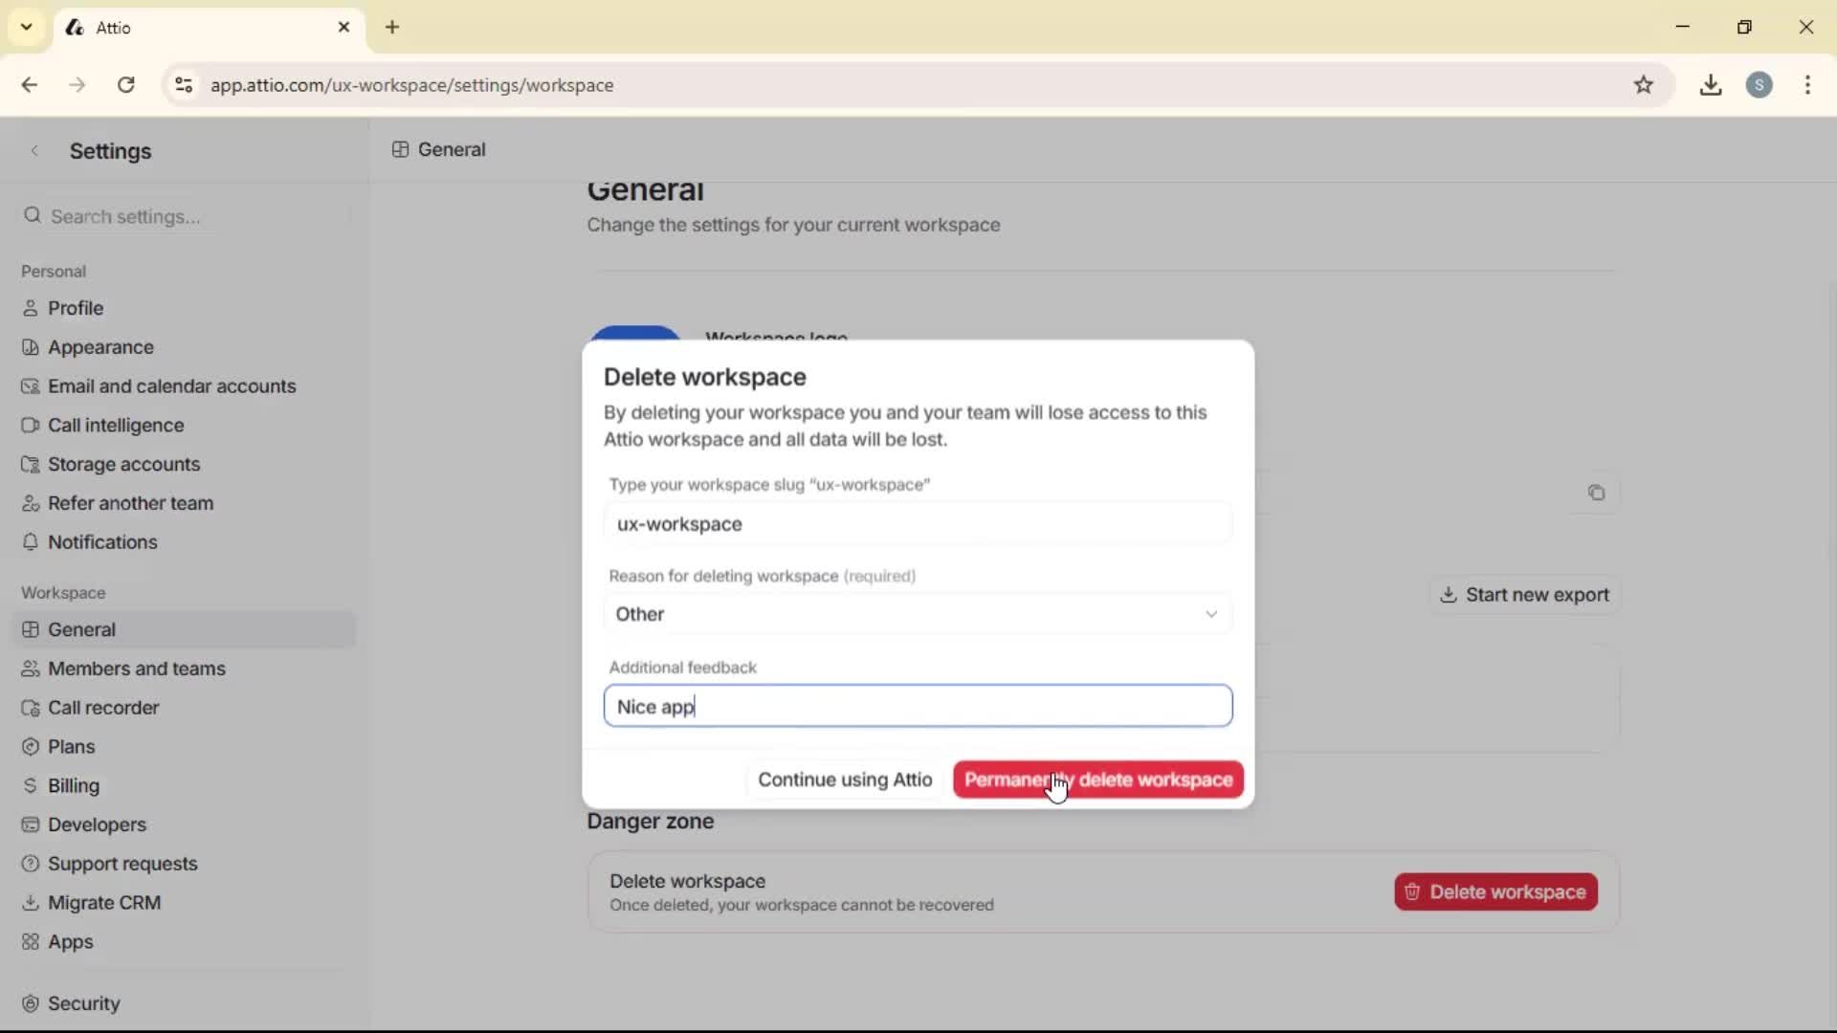The width and height of the screenshot is (1837, 1033).
Task: Open Email and calendar accounts settings
Action: (30, 386)
